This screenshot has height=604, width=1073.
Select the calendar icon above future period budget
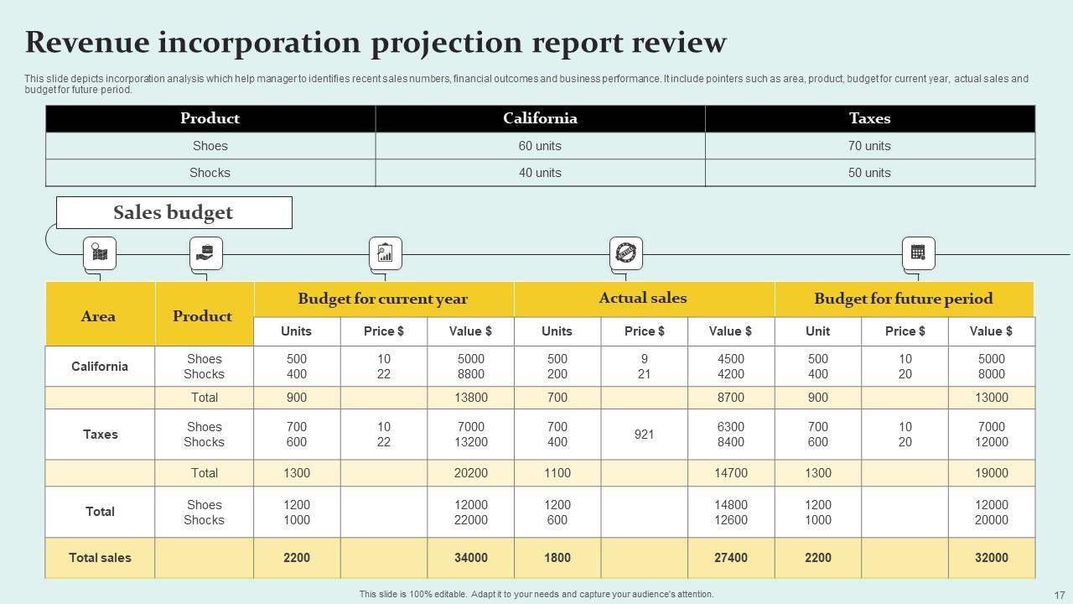[x=918, y=253]
